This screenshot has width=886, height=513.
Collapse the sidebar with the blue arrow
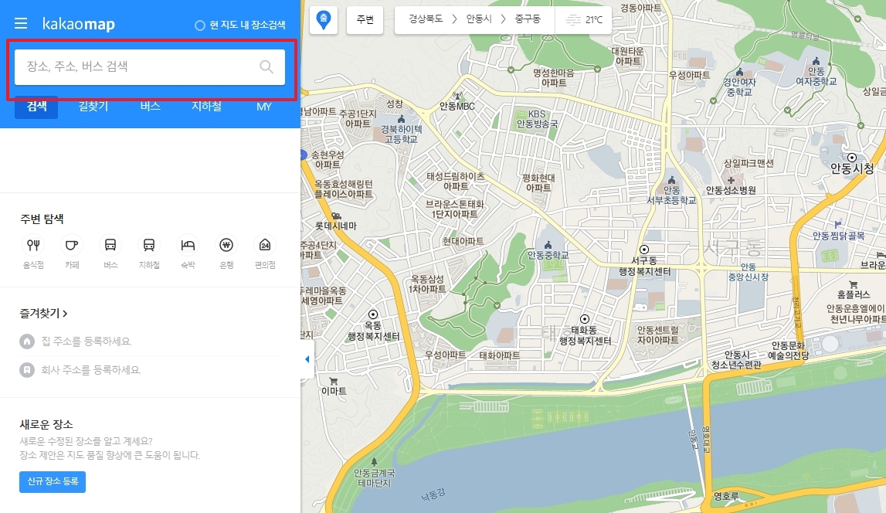(x=306, y=358)
